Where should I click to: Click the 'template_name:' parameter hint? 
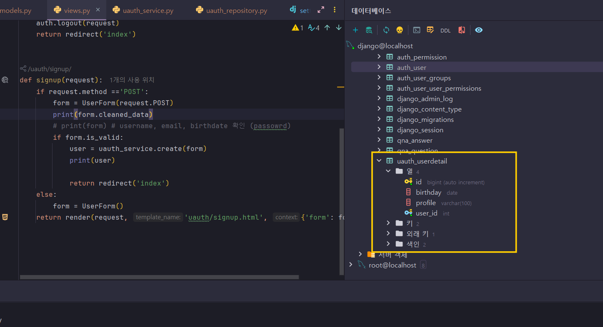tap(158, 217)
